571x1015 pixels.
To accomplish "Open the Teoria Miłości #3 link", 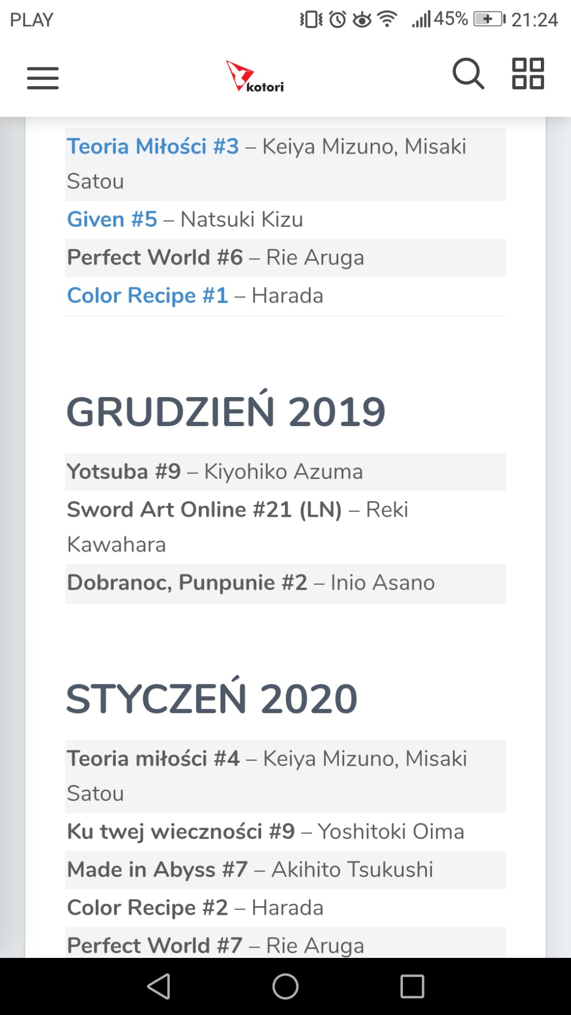I will coord(153,147).
